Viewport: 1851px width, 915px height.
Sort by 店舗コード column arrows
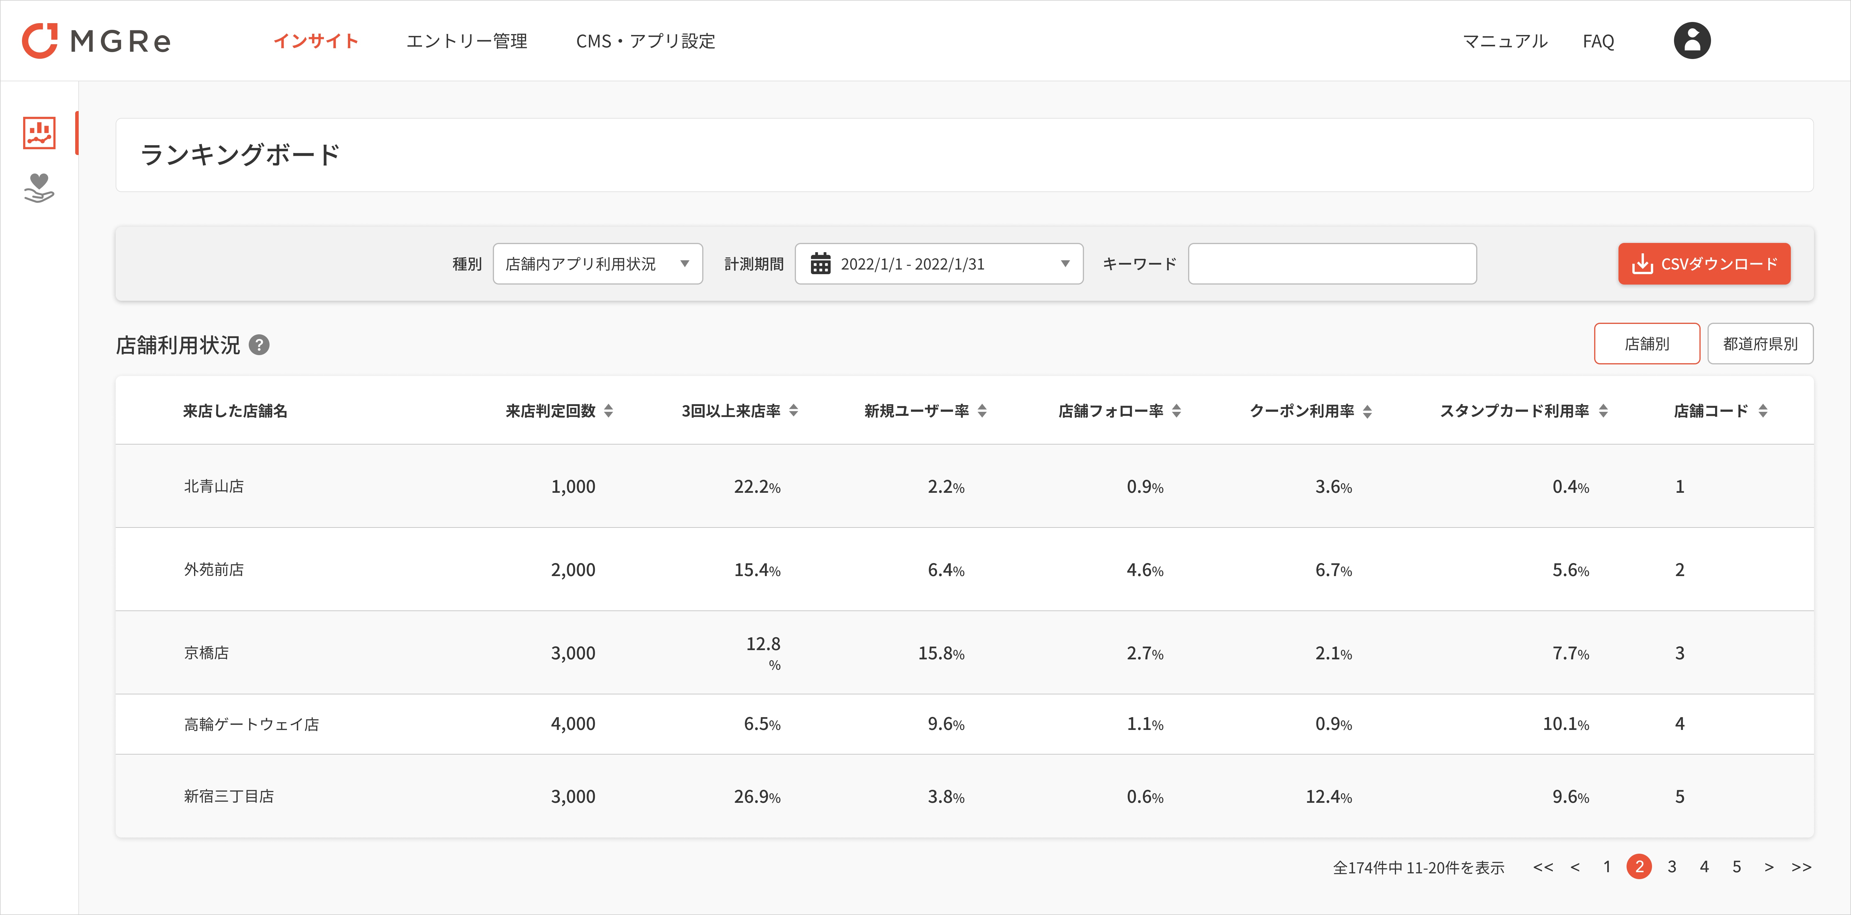pos(1762,411)
